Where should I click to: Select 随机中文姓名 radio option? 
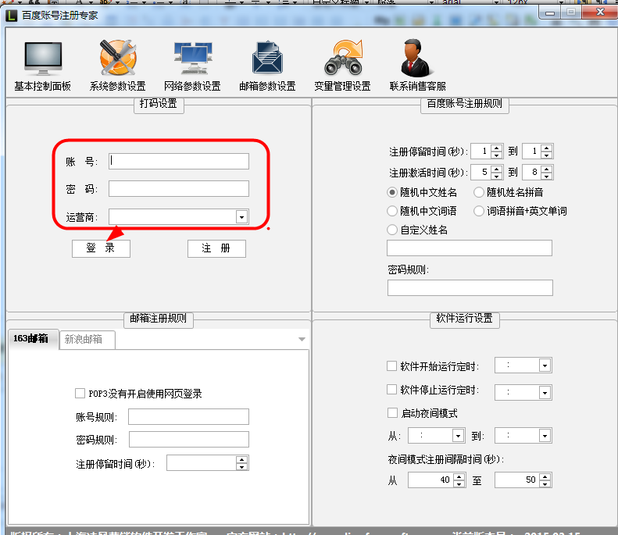pyautogui.click(x=391, y=192)
